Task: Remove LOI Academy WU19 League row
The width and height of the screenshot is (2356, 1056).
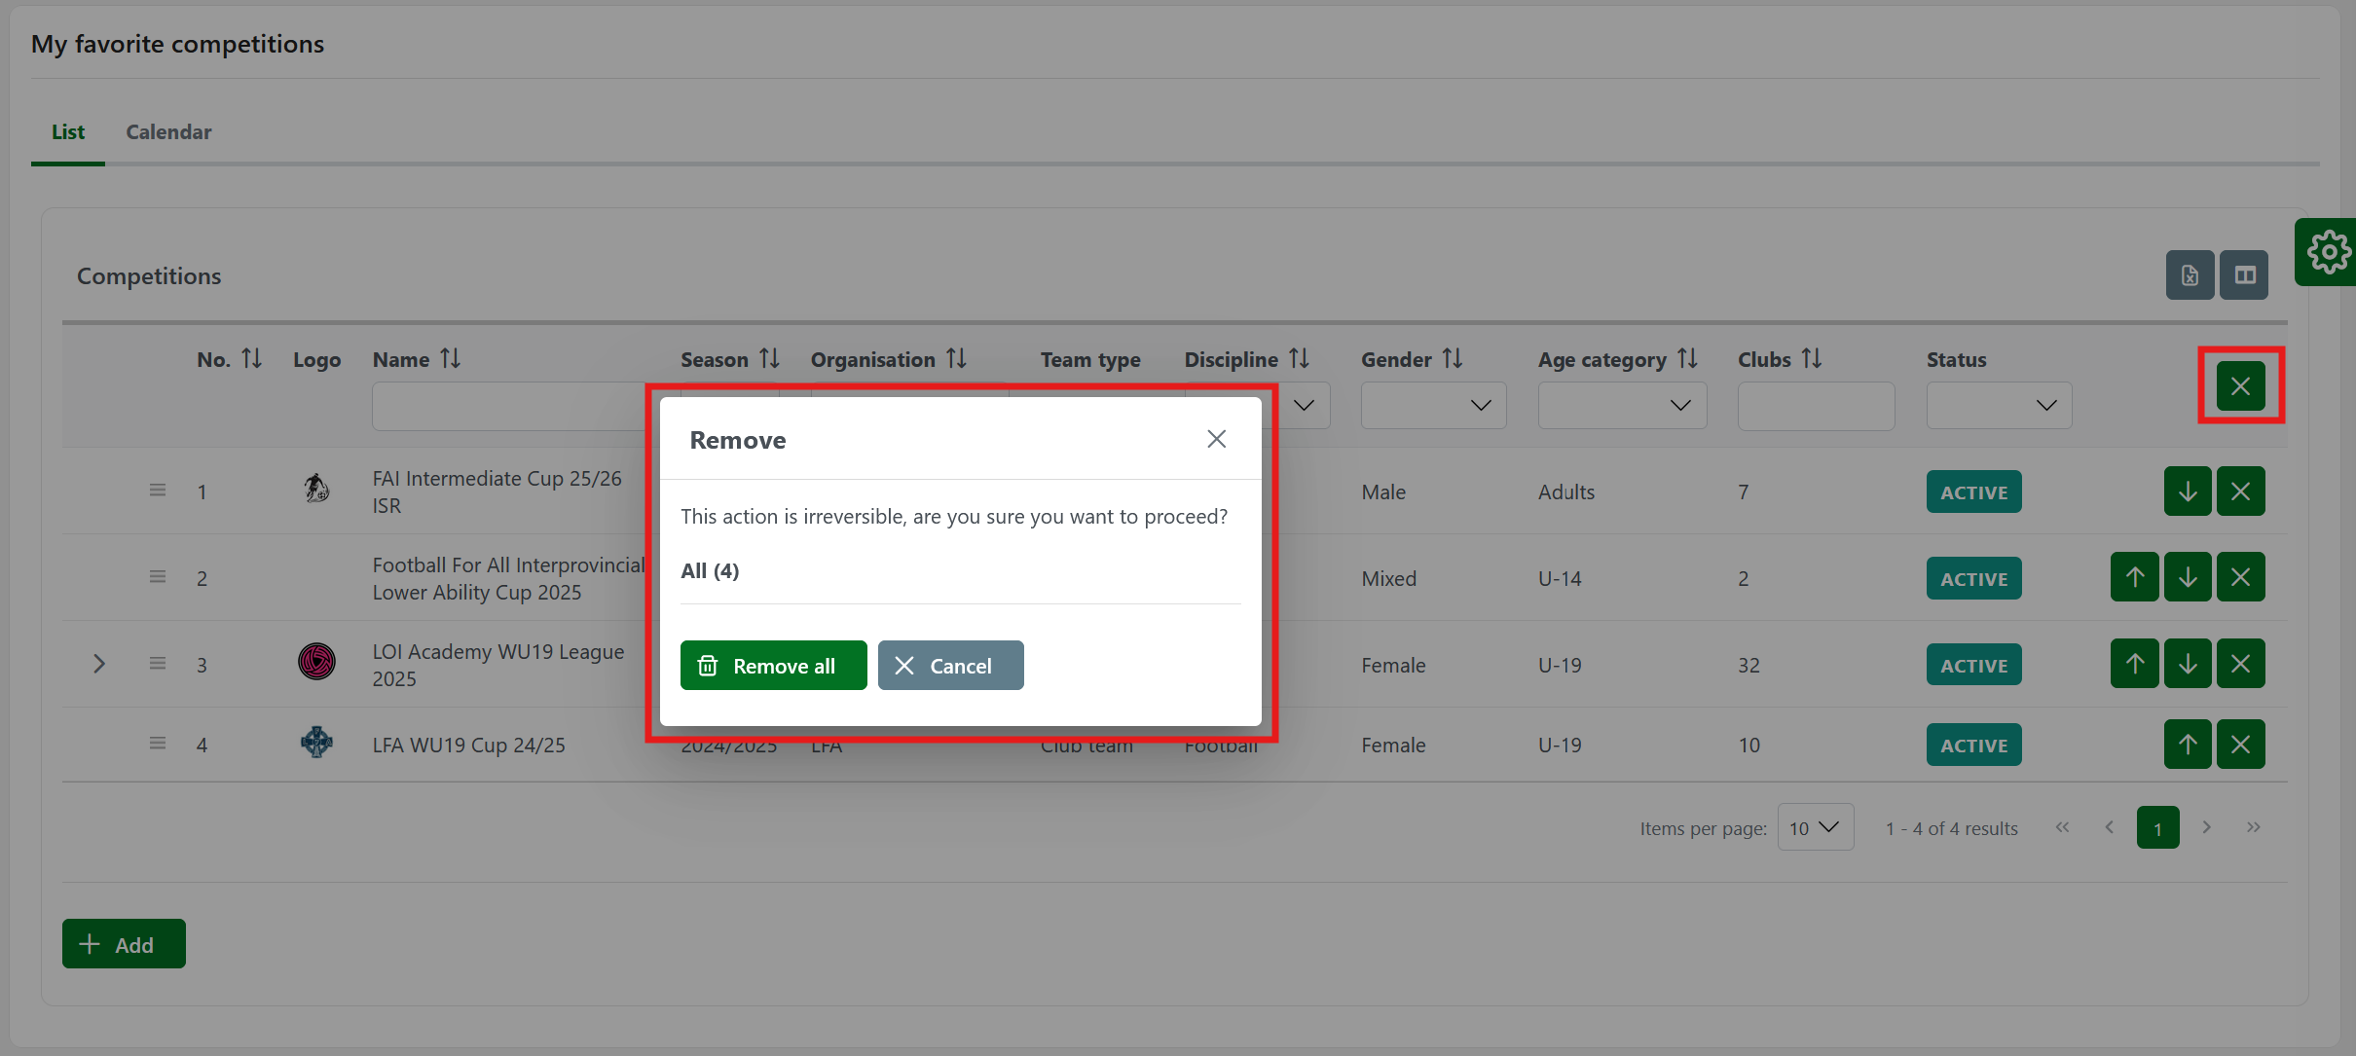Action: tap(2240, 664)
